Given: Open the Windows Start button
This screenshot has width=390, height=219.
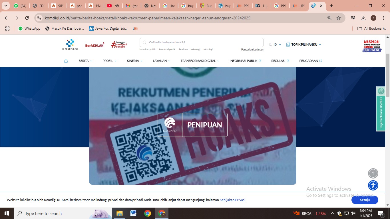Looking at the screenshot, I should (x=7, y=213).
